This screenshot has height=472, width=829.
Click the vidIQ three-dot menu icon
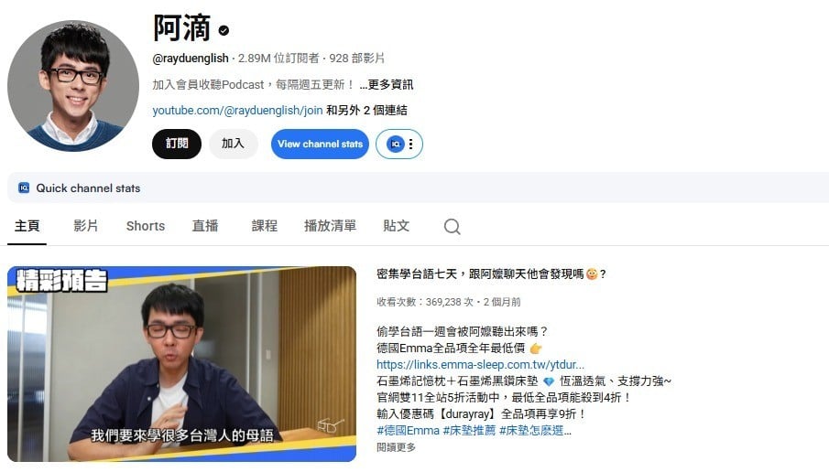coord(410,145)
